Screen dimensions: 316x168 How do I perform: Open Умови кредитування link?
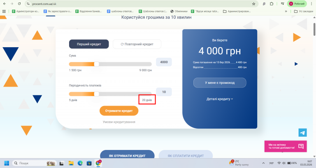point(119,122)
